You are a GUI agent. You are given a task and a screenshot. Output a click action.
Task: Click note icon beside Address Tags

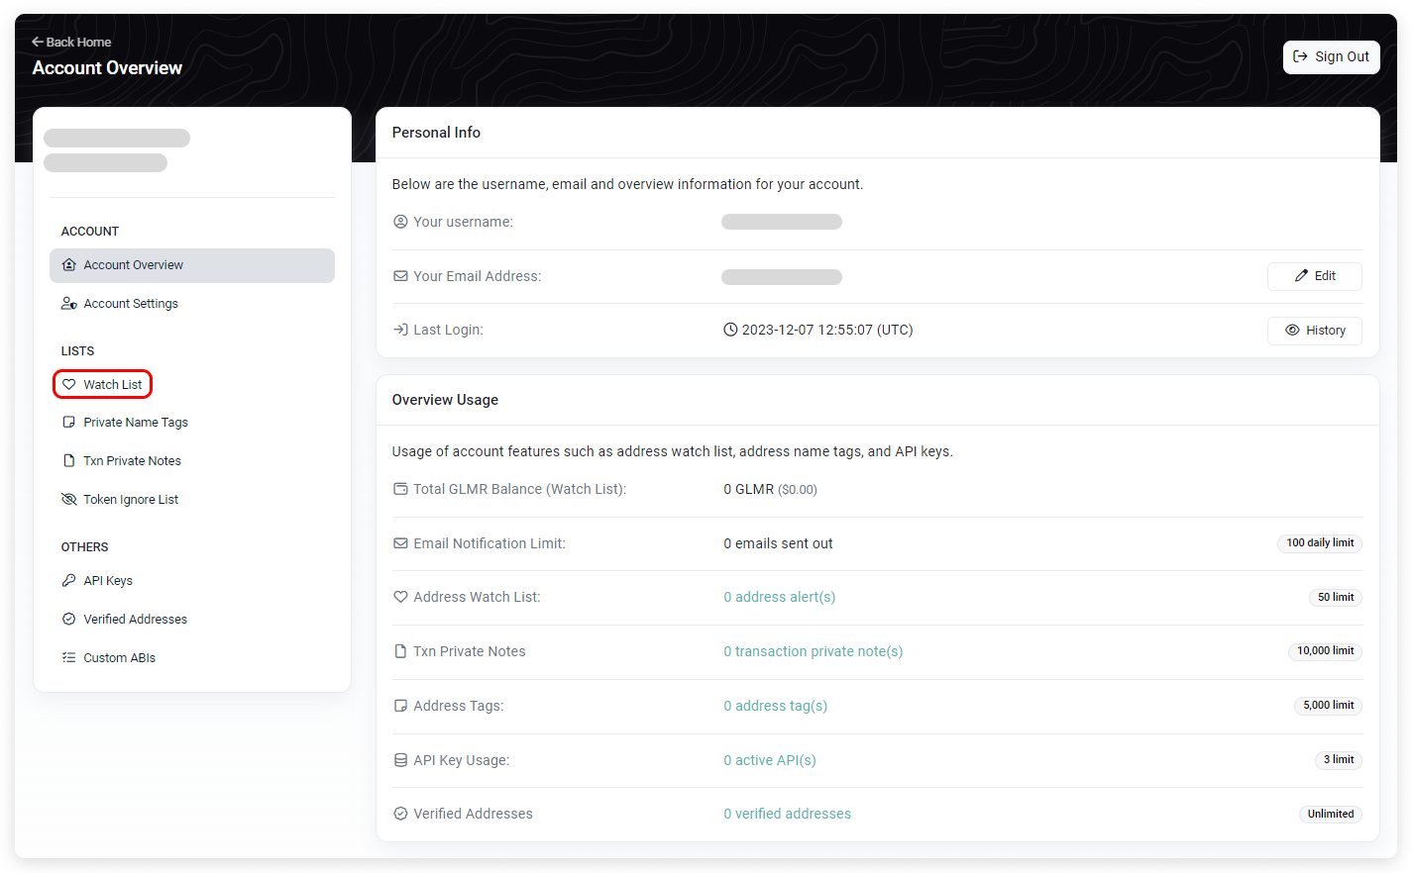400,706
